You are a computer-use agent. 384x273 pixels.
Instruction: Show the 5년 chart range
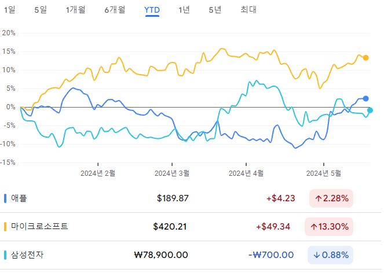[215, 10]
